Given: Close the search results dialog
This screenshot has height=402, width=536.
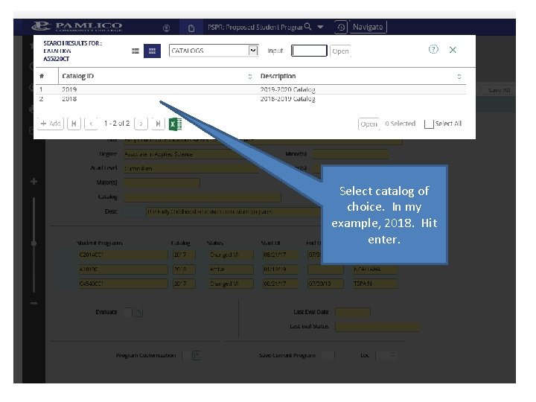Looking at the screenshot, I should point(453,50).
